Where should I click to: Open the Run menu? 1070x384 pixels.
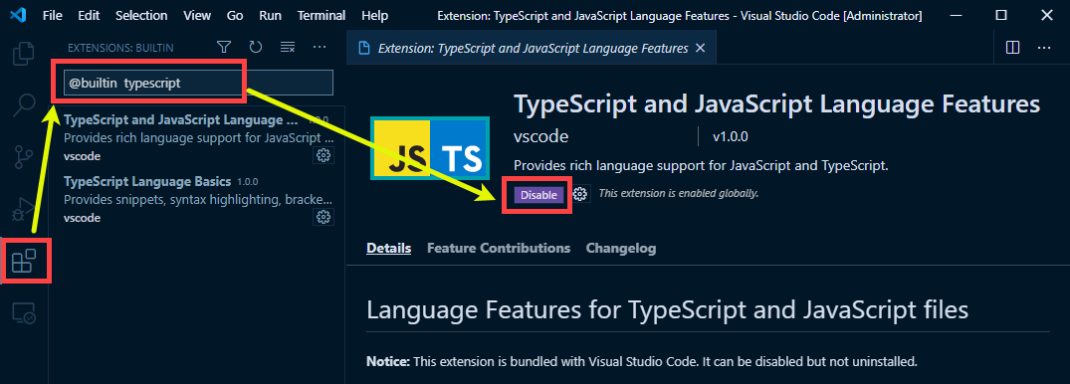click(270, 15)
